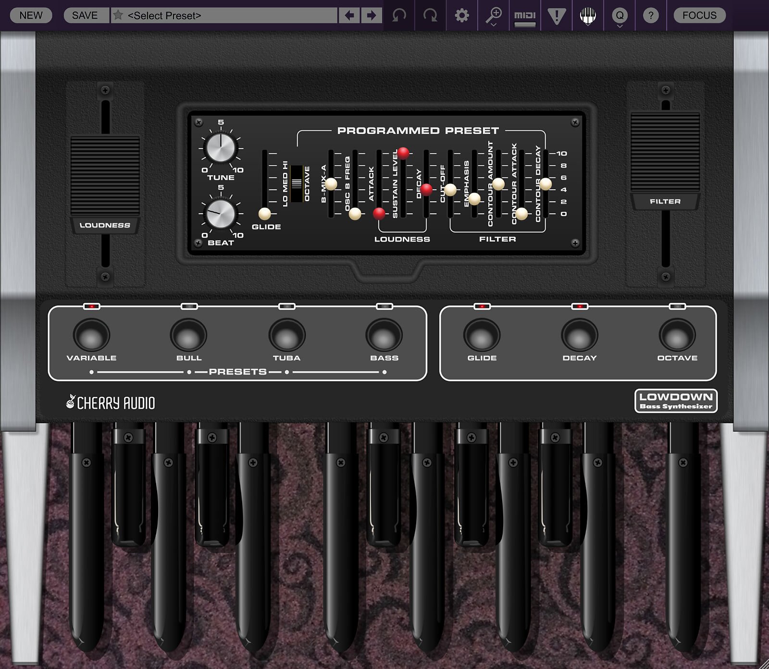
Task: Open the MIDI mapping panel
Action: (x=525, y=16)
